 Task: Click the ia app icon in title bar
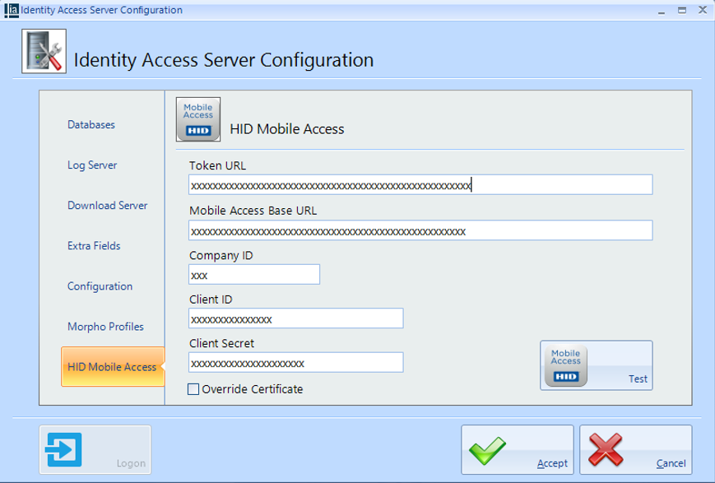tap(12, 10)
